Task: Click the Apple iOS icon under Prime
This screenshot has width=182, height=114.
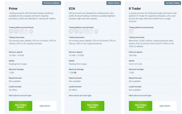Action: (x=26, y=32)
